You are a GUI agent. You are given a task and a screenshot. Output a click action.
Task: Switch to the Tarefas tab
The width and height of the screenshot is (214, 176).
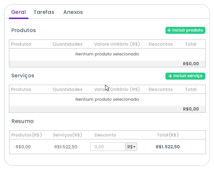[44, 12]
